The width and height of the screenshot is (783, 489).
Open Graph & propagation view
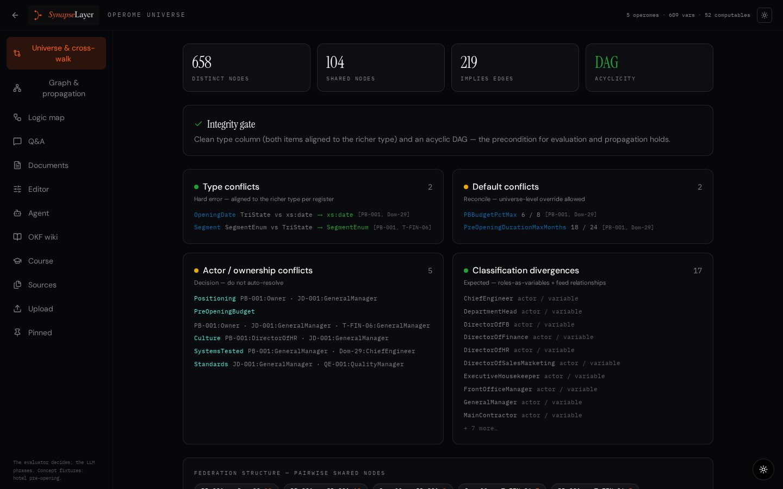click(x=56, y=88)
